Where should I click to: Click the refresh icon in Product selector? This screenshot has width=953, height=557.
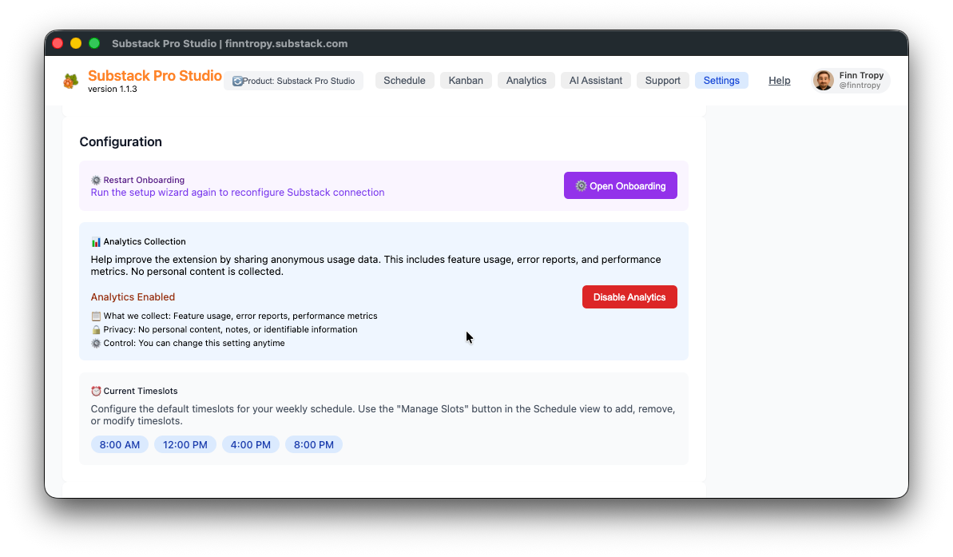pos(237,81)
